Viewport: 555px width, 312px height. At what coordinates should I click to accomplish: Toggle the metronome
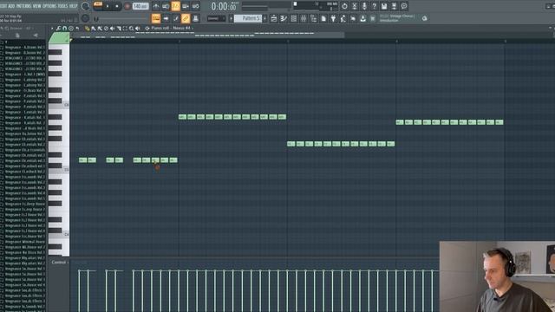pyautogui.click(x=156, y=6)
